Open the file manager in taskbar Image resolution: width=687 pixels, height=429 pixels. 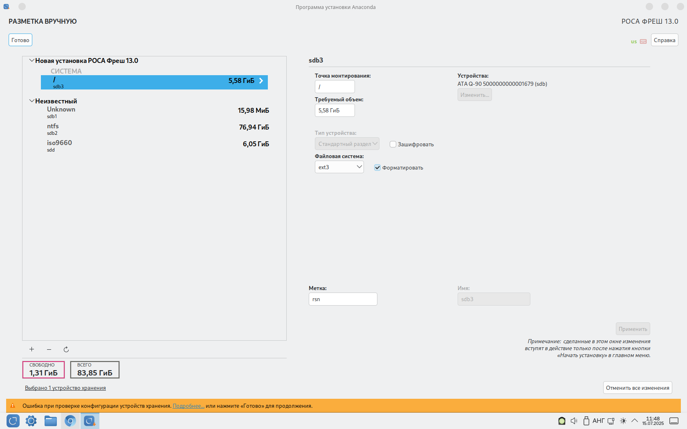tap(51, 421)
